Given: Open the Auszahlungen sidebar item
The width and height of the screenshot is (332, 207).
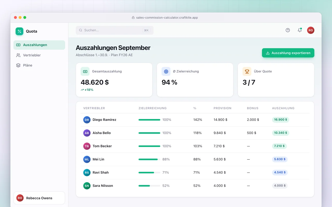Looking at the screenshot, I should click(39, 45).
